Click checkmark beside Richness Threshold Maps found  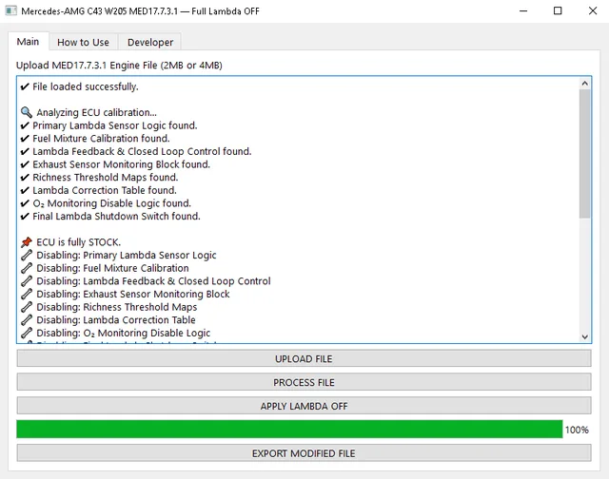25,178
